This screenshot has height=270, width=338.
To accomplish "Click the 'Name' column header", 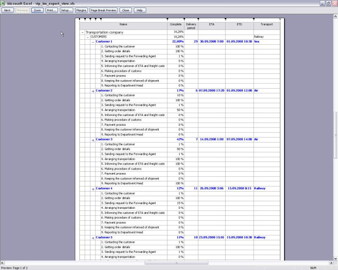I will (123, 24).
